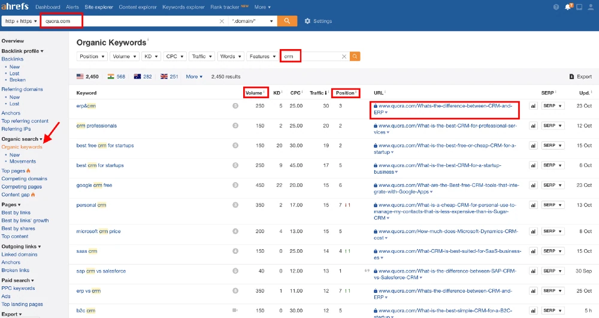This screenshot has height=318, width=599.
Task: Show history chart for microsoft crm price row
Action: (x=533, y=231)
